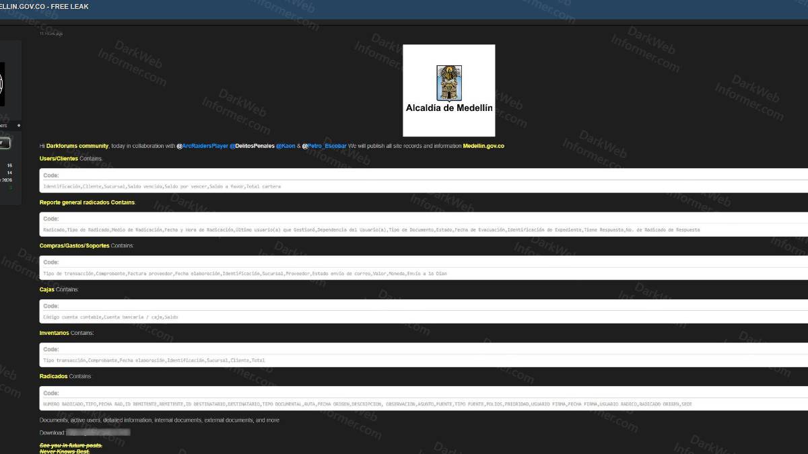
Task: Click the rank button under the avatar
Action: click(x=4, y=143)
